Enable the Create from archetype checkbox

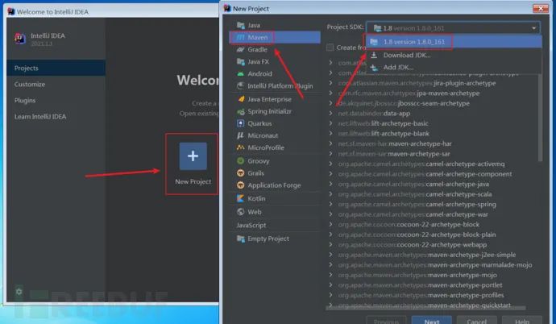click(330, 47)
